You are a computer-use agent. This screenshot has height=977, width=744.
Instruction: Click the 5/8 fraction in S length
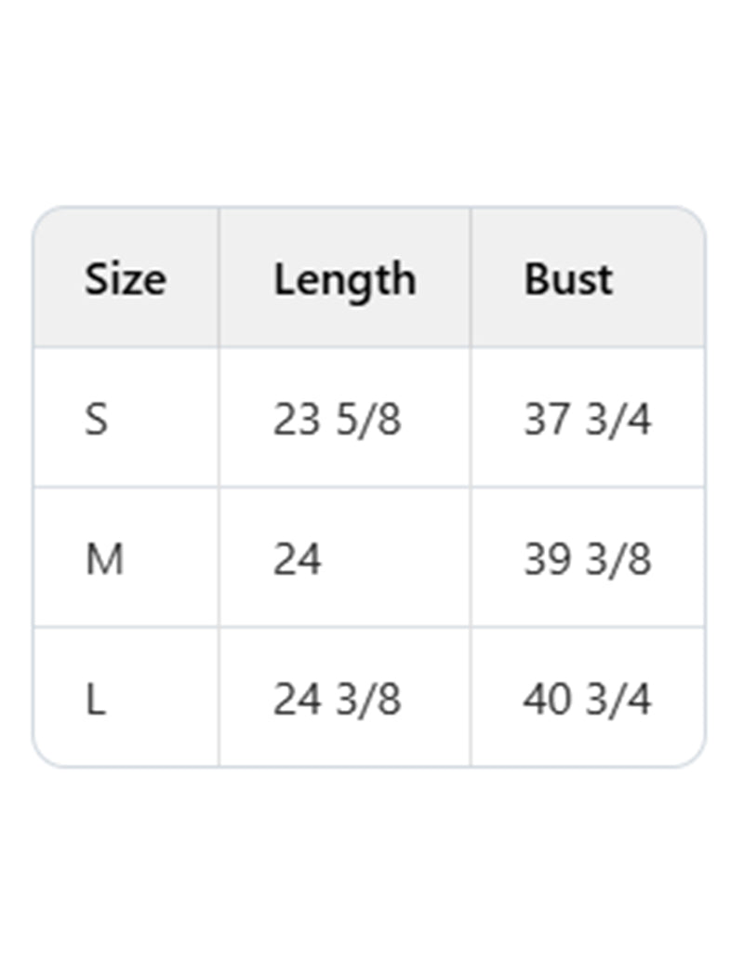tap(368, 420)
